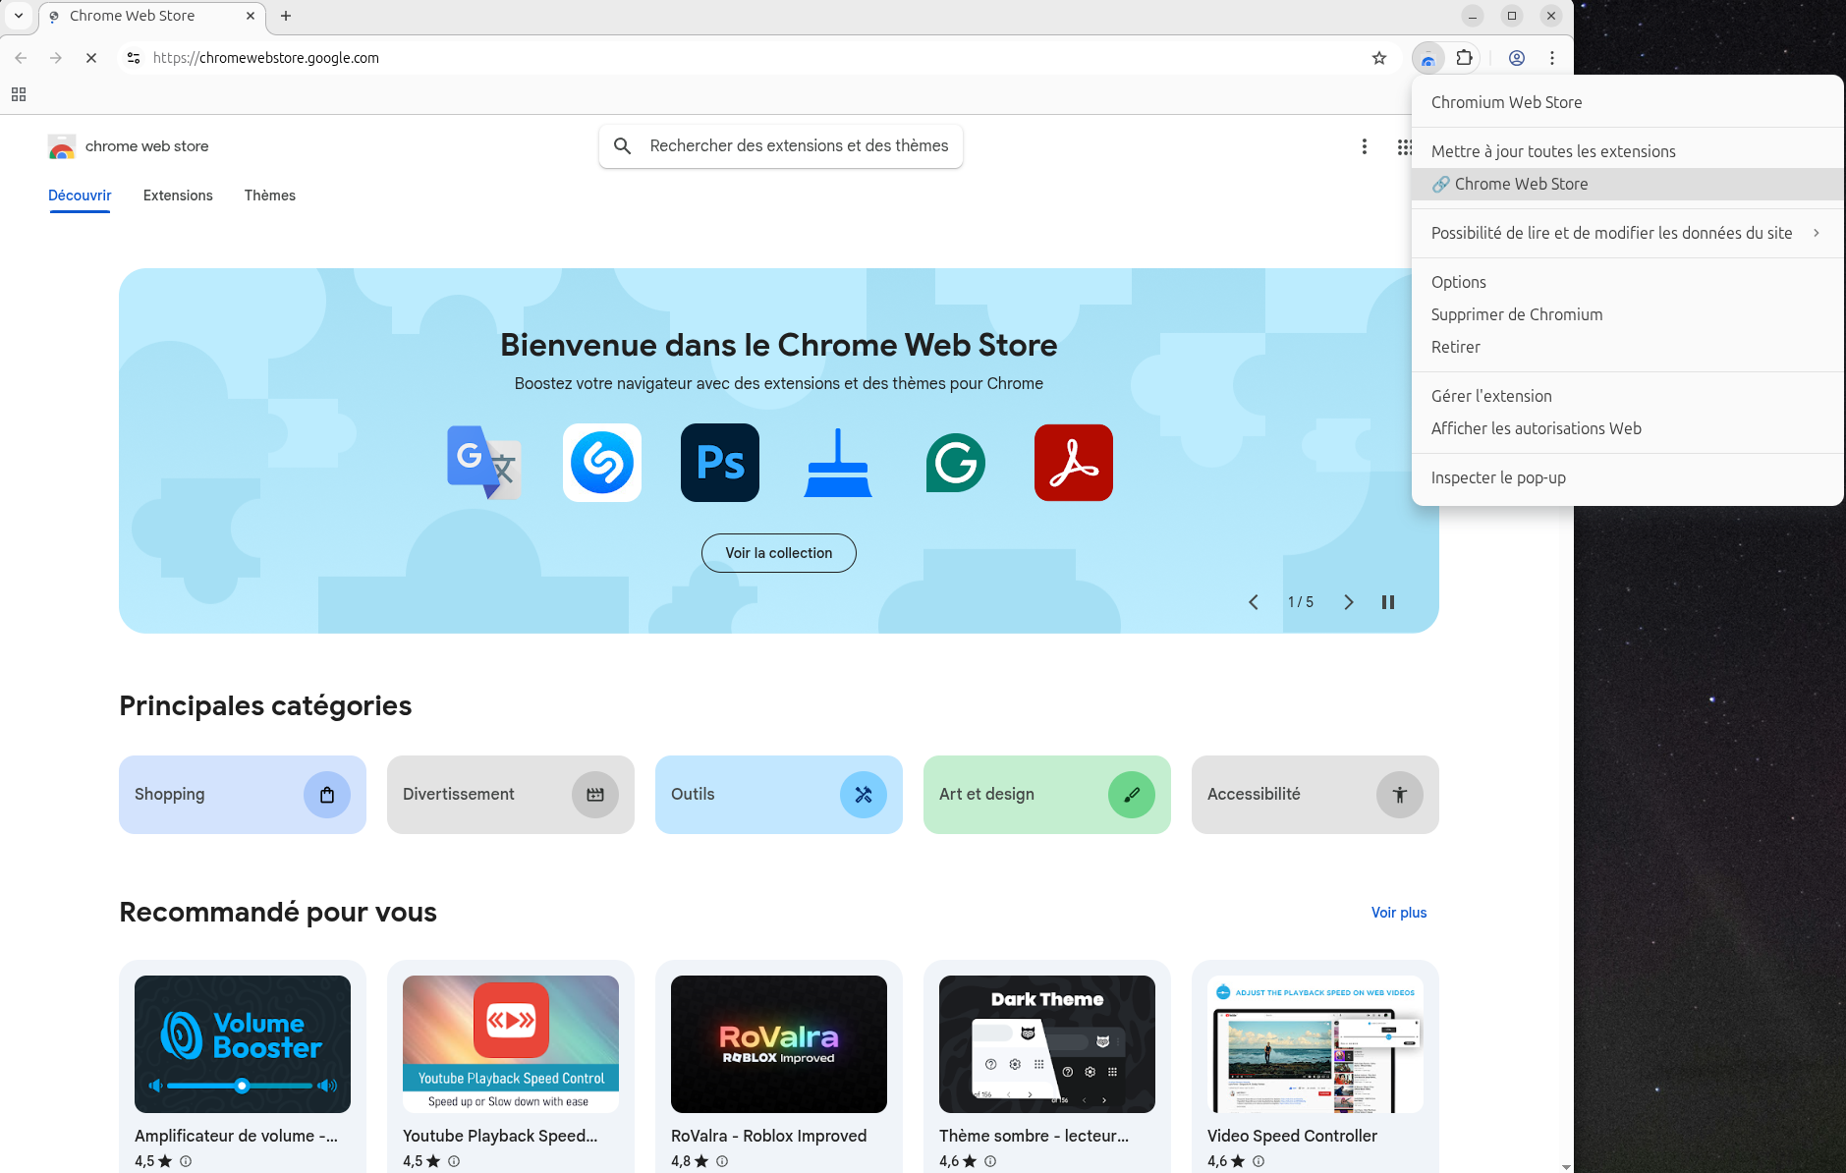This screenshot has width=1846, height=1173.
Task: Click the Grammarly icon in welcome banner
Action: coord(955,463)
